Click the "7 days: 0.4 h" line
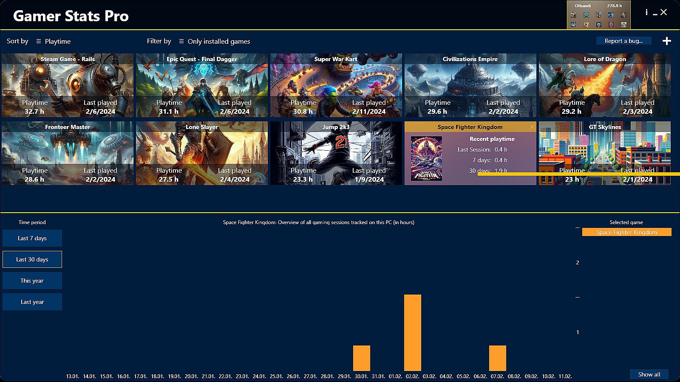 490,160
